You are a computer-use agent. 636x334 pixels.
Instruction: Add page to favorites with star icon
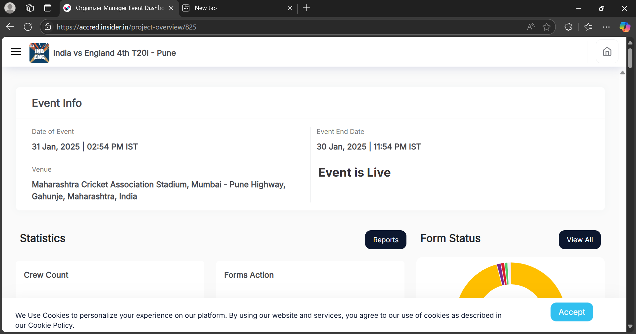(547, 27)
